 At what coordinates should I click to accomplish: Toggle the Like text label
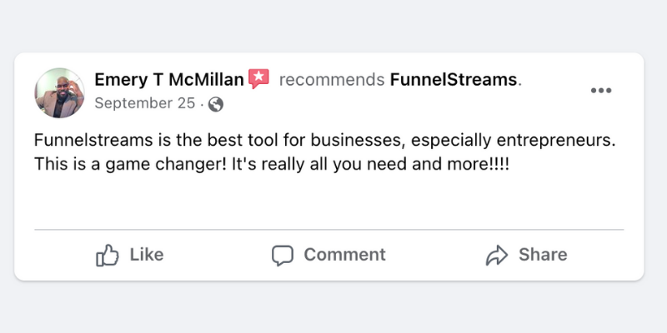(x=147, y=255)
